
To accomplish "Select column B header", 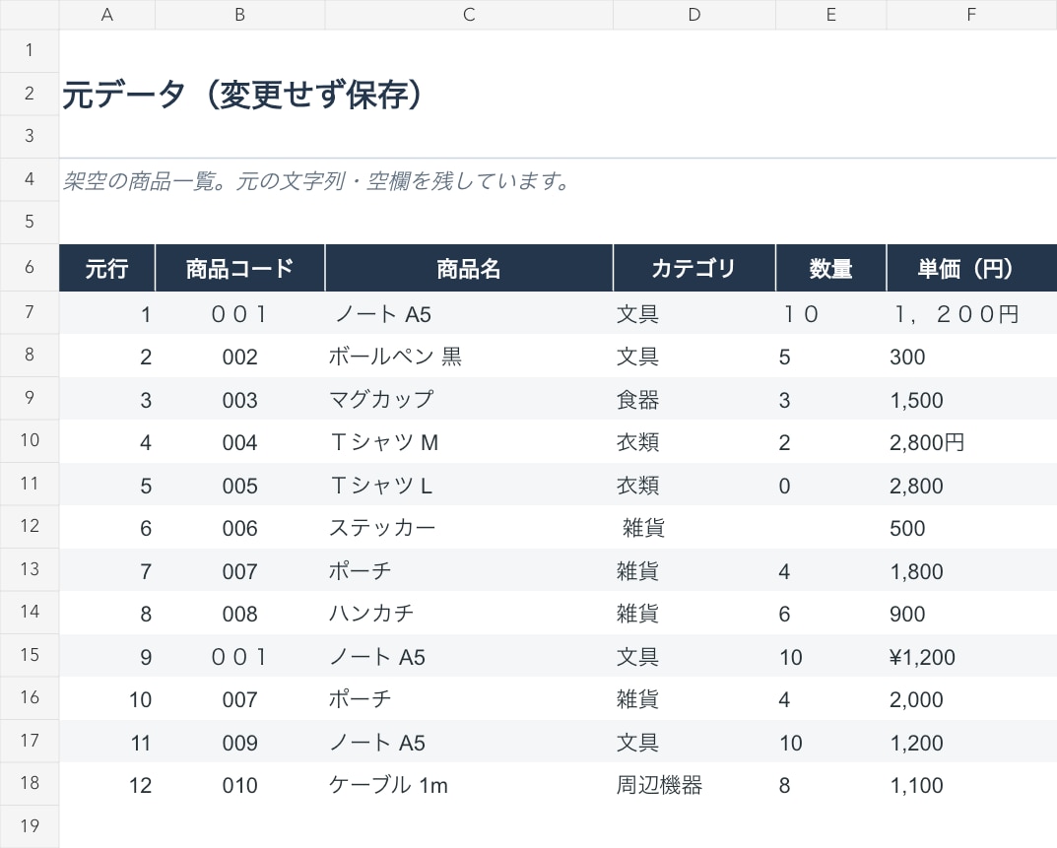I will click(x=240, y=15).
